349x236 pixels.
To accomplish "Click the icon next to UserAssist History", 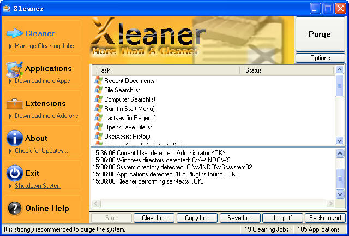I will [x=98, y=136].
